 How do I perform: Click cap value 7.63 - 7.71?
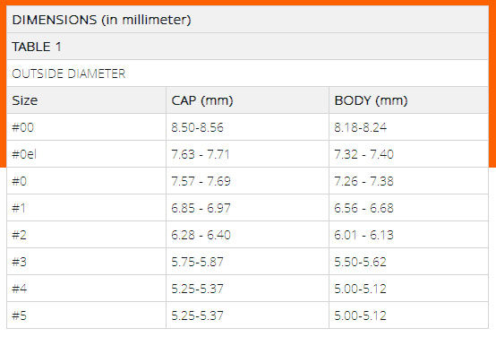tap(201, 154)
